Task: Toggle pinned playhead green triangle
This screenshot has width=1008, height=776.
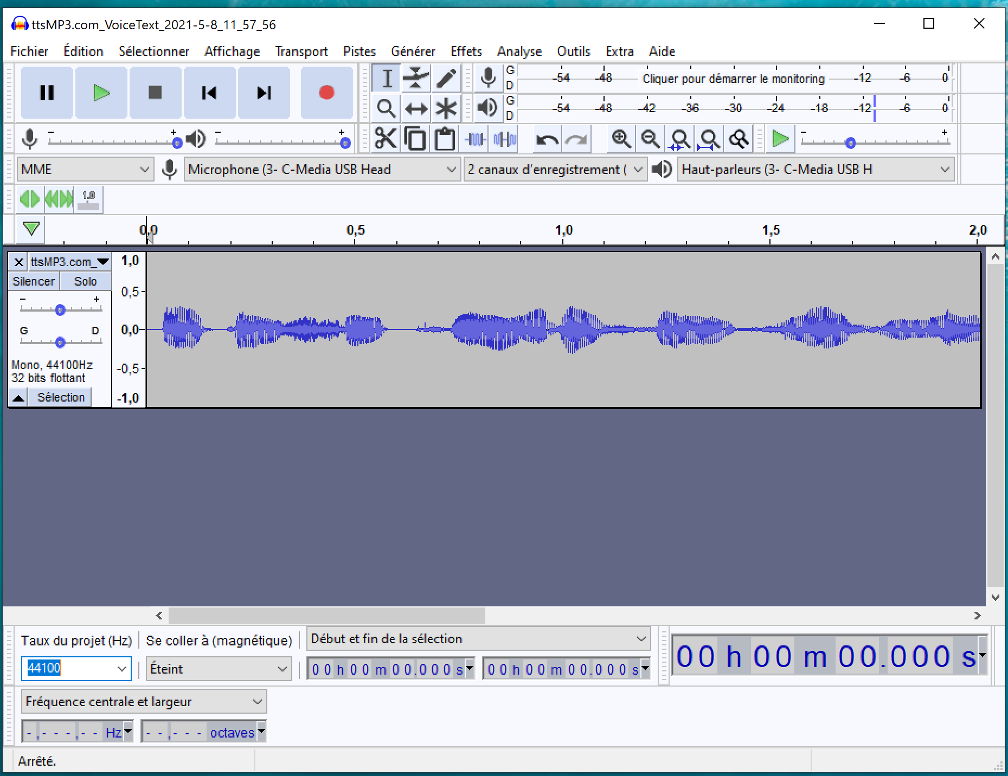Action: pyautogui.click(x=31, y=229)
